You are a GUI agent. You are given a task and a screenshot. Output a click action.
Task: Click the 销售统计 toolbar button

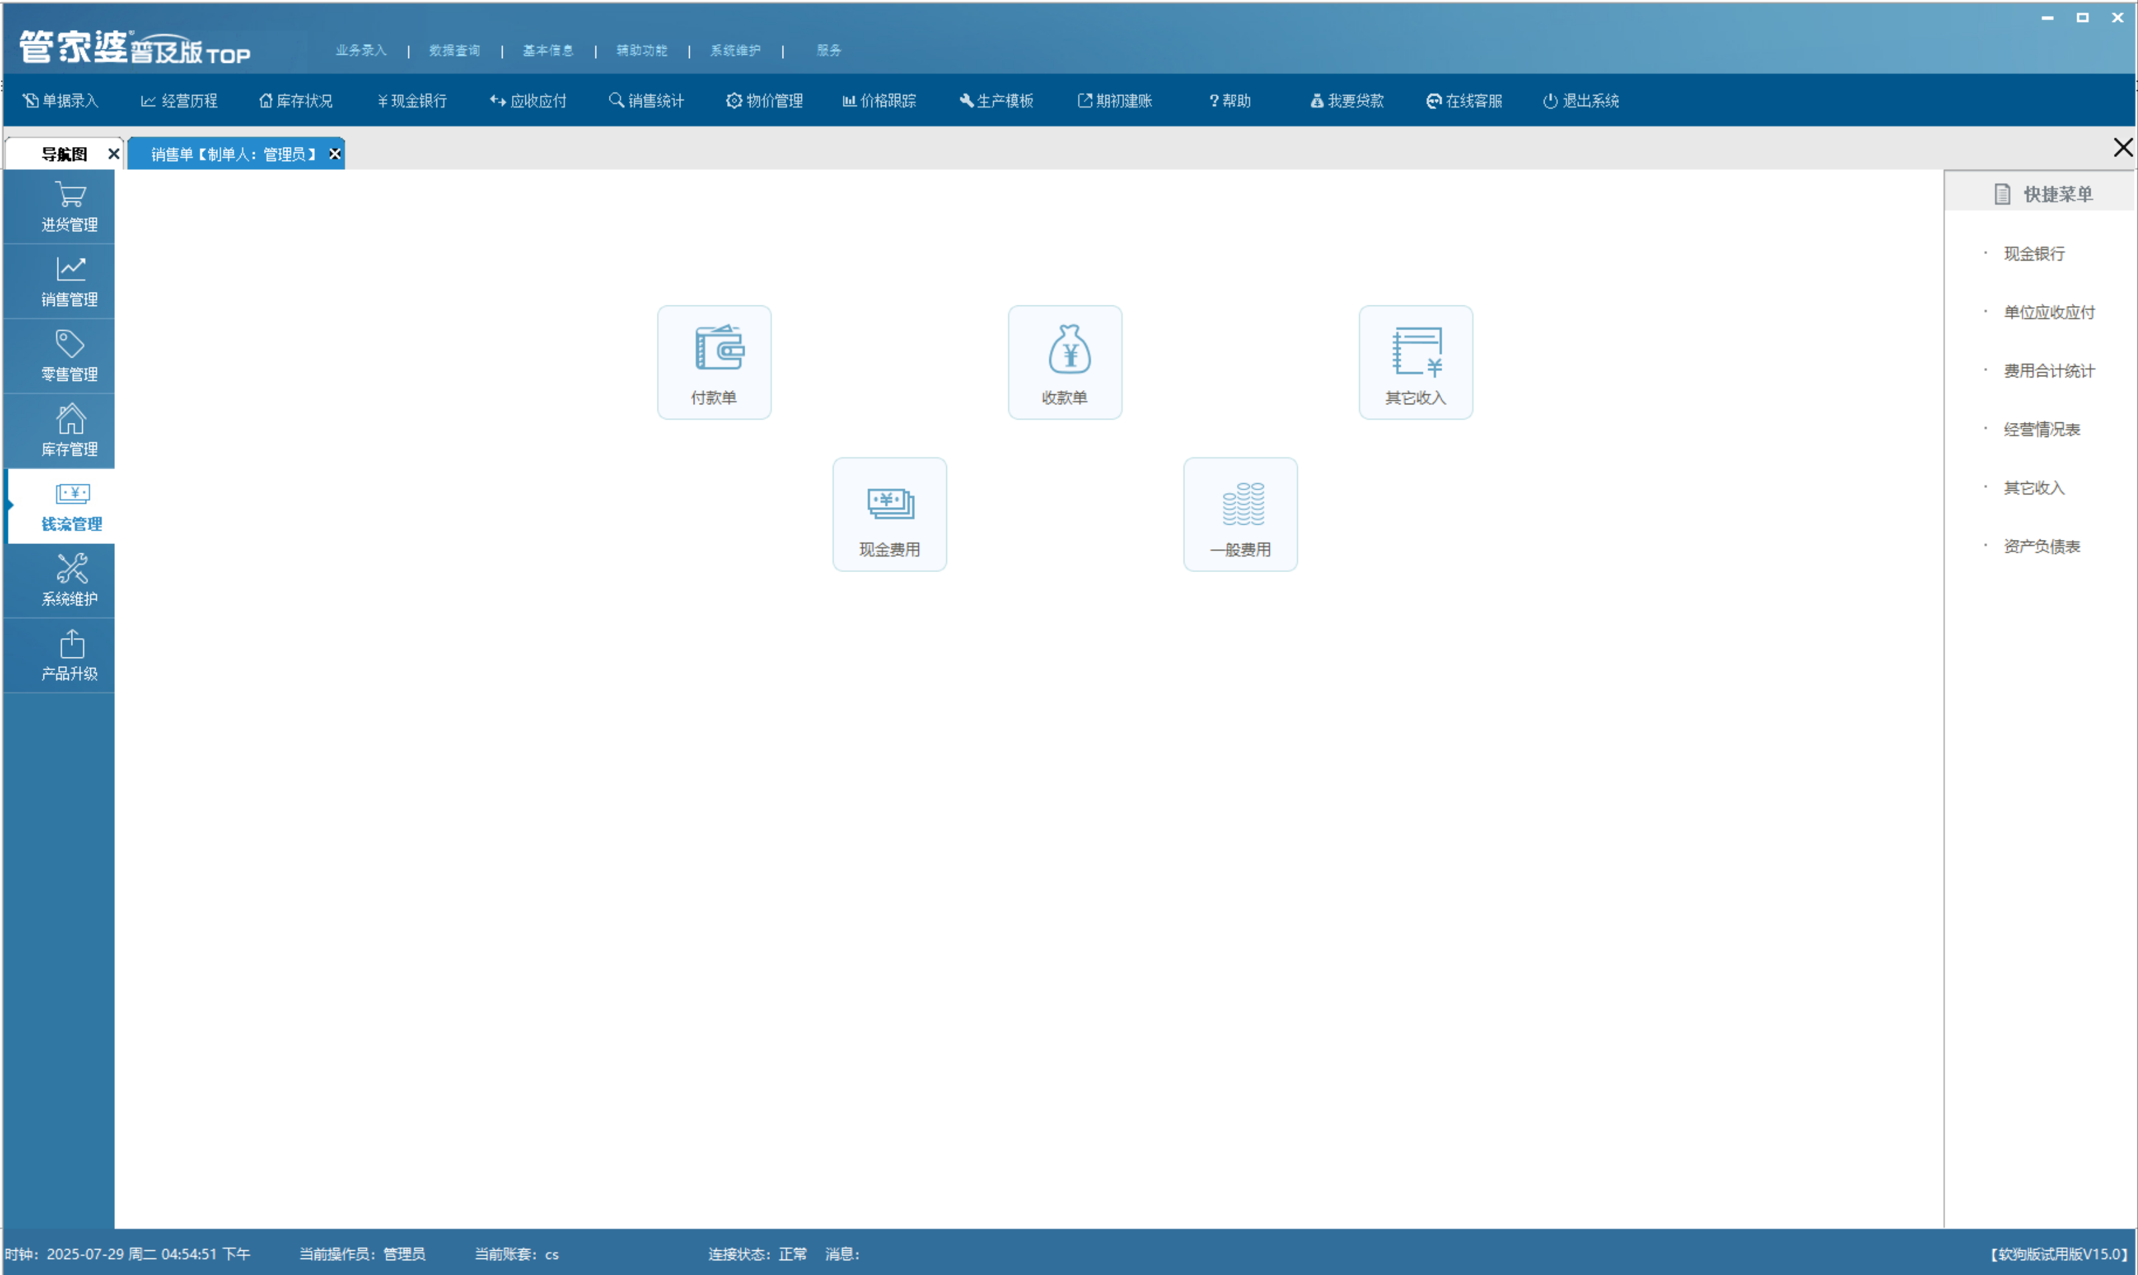[646, 100]
